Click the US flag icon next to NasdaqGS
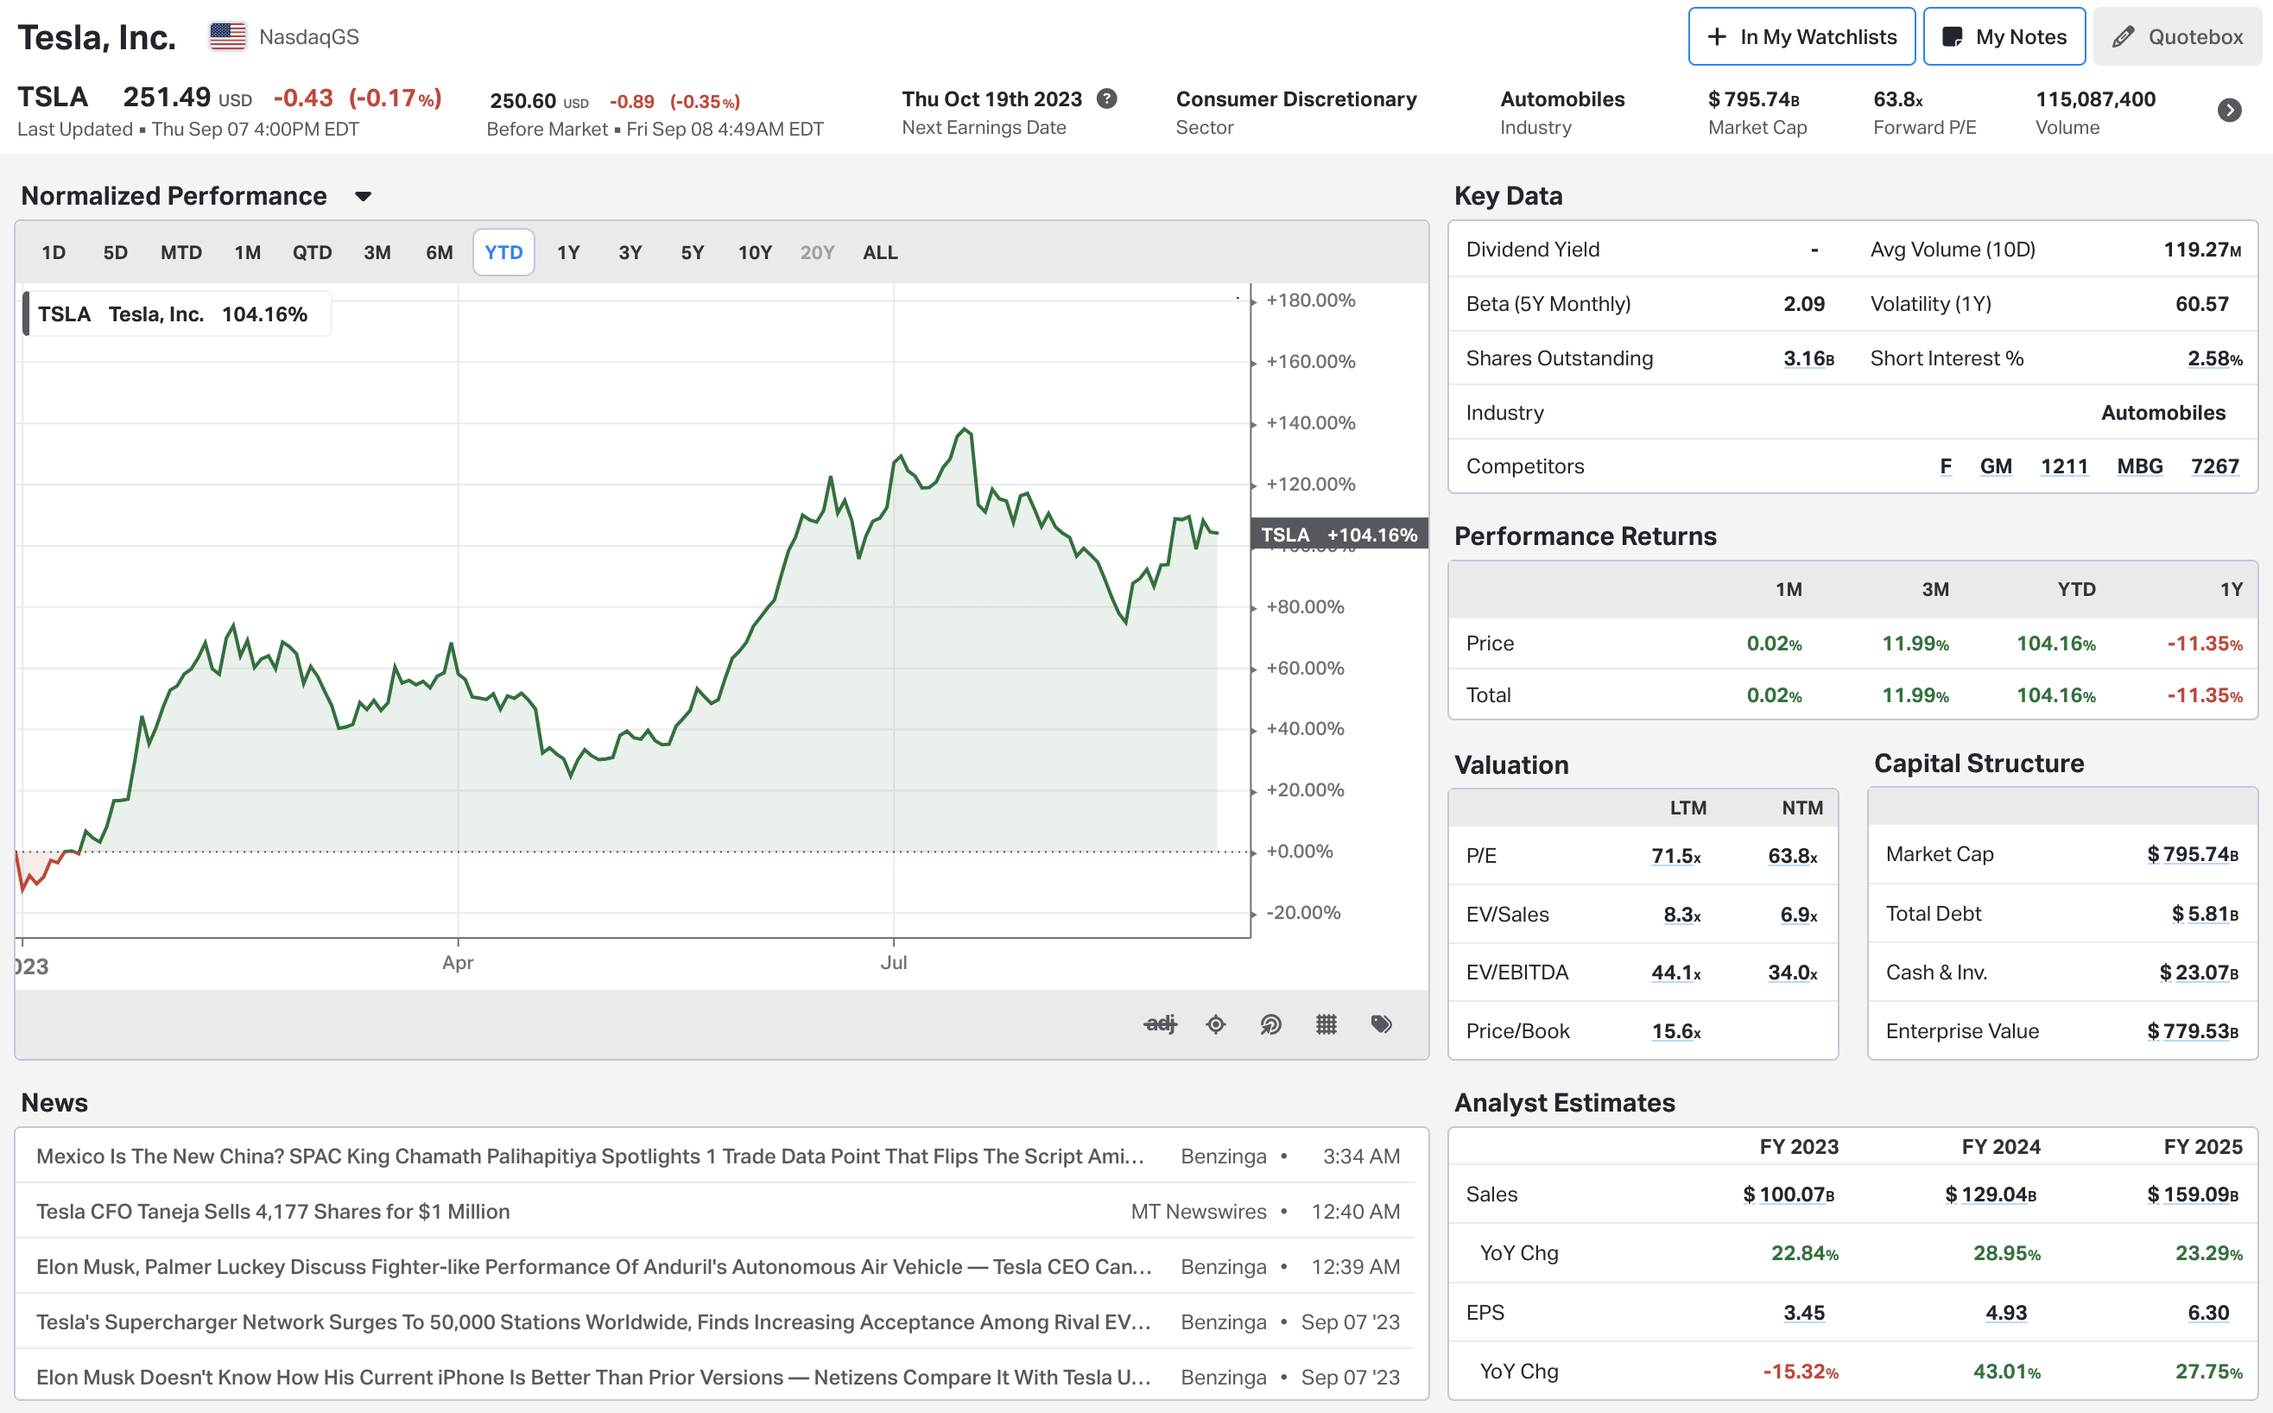This screenshot has width=2273, height=1413. pos(228,36)
